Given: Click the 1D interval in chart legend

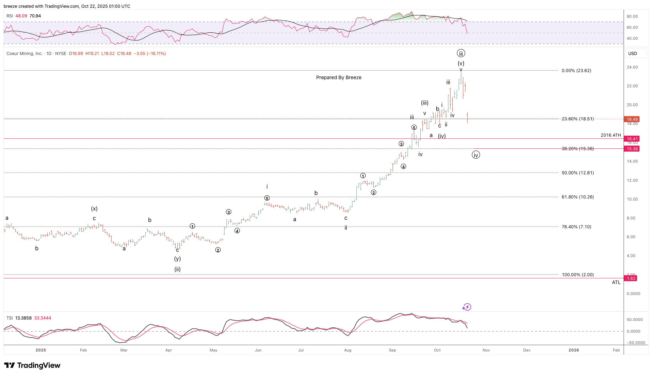Looking at the screenshot, I should (49, 54).
